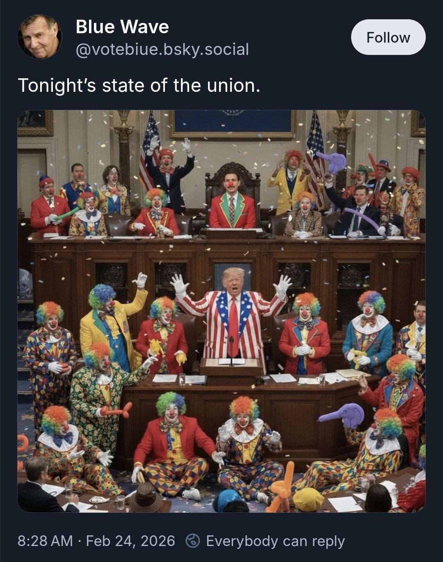Click the globe reply-settings icon

point(192,541)
